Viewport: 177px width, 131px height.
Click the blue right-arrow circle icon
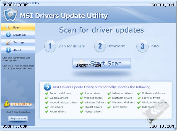[47, 87]
